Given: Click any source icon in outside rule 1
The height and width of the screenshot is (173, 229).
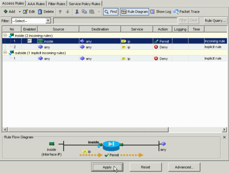Looking at the screenshot, I should pyautogui.click(x=40, y=58).
